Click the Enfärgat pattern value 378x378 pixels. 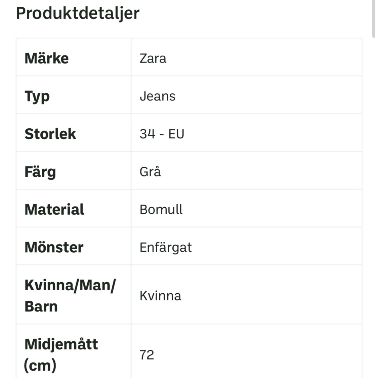coord(166,248)
